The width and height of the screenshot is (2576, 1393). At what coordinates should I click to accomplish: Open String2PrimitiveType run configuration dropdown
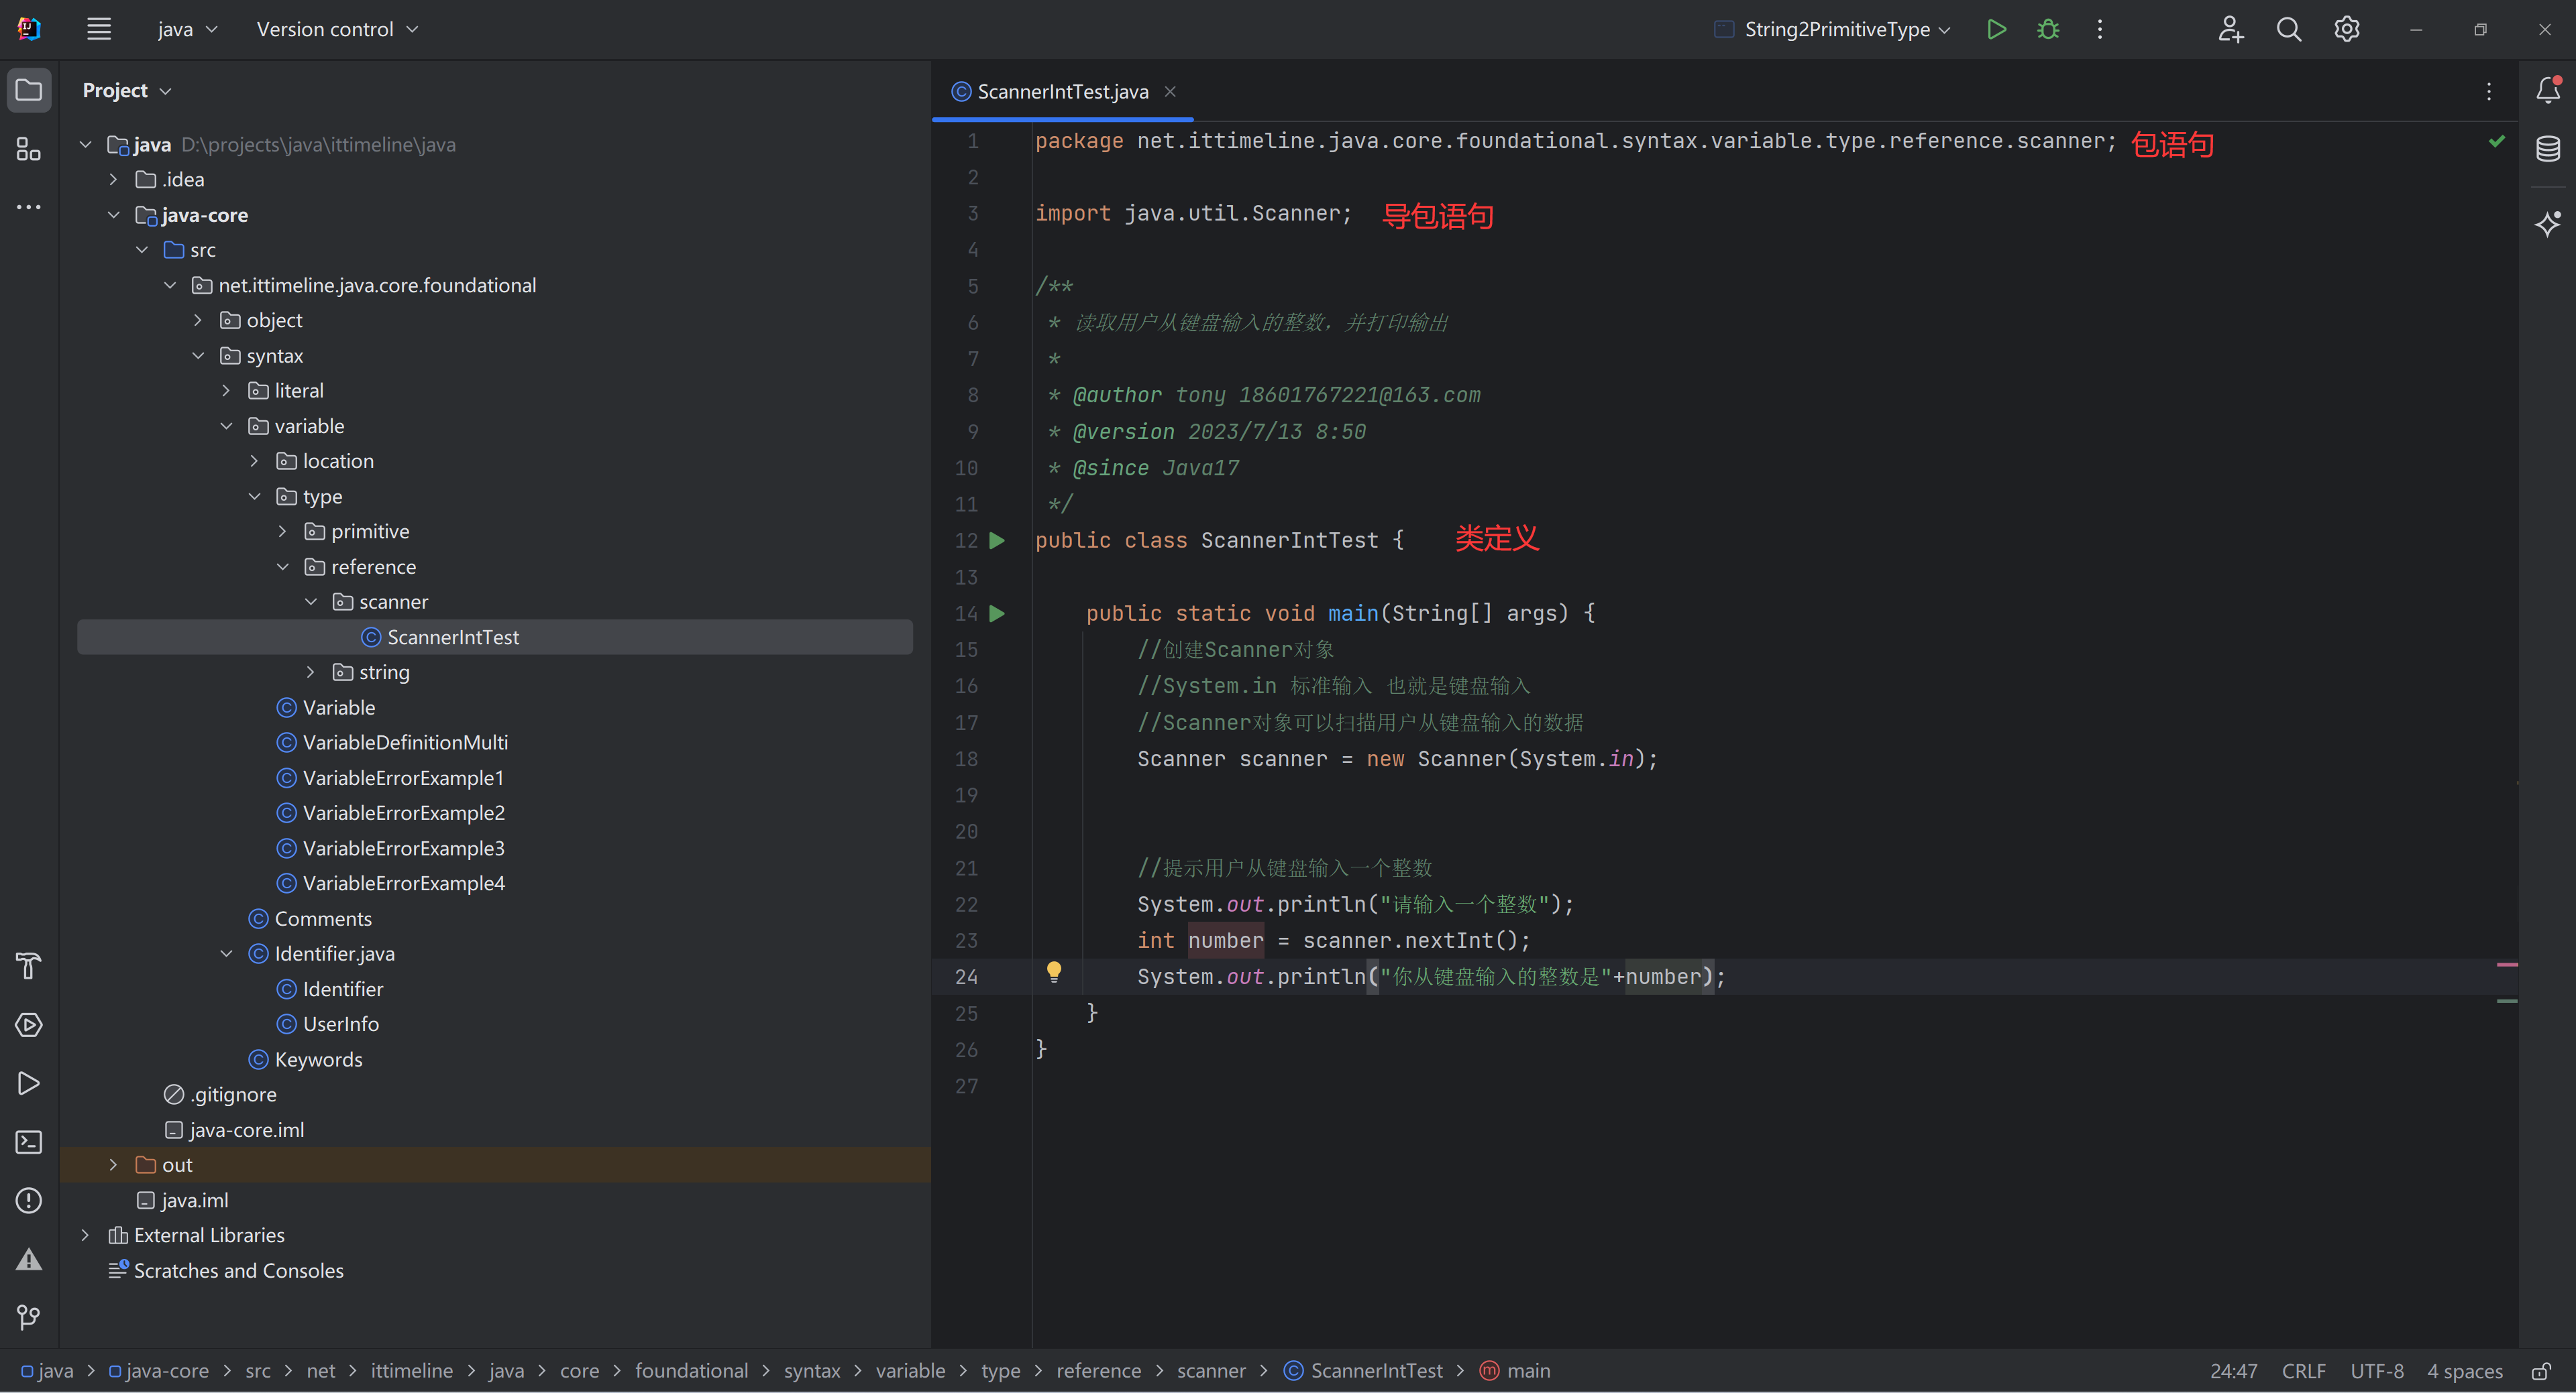tap(1832, 29)
